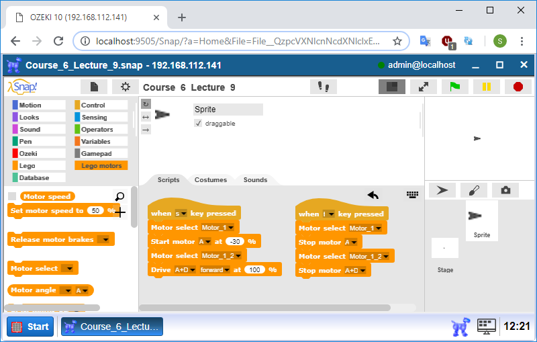Reload the browser page
The image size is (537, 342).
58,41
